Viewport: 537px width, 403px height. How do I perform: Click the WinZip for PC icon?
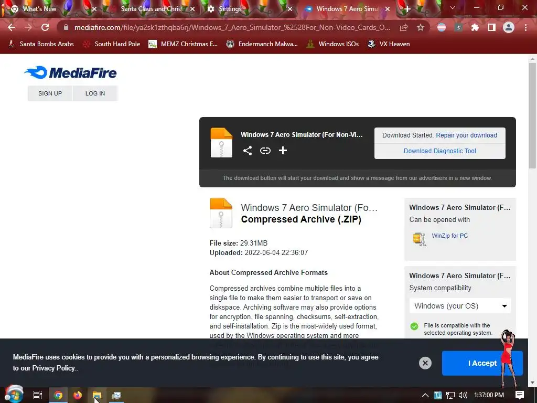(420, 239)
